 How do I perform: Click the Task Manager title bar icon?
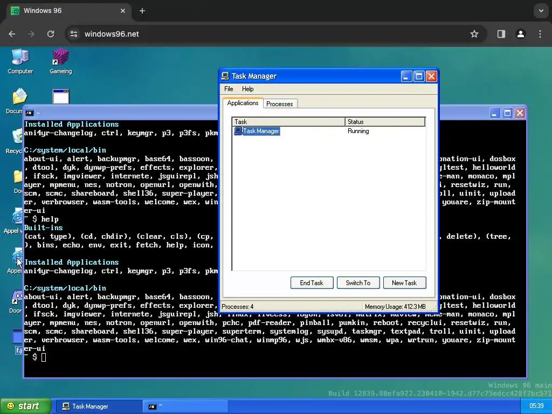coord(225,76)
